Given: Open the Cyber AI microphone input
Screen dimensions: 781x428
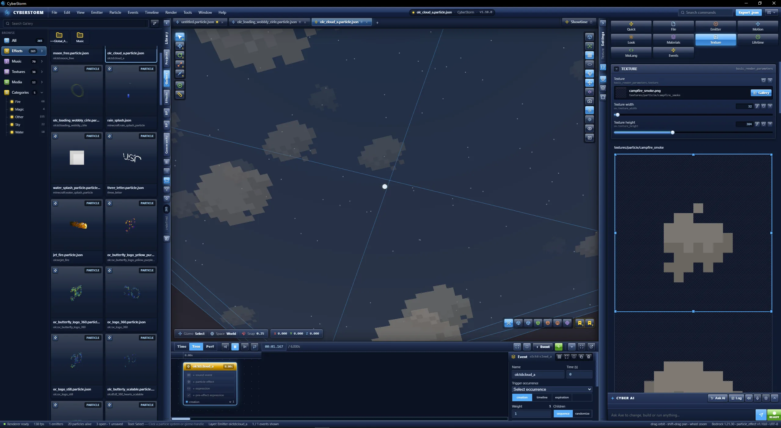Looking at the screenshot, I should click(x=757, y=398).
